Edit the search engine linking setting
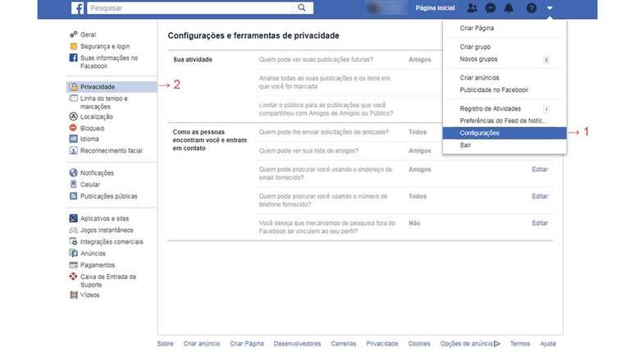Image resolution: width=635 pixels, height=357 pixels. point(539,223)
